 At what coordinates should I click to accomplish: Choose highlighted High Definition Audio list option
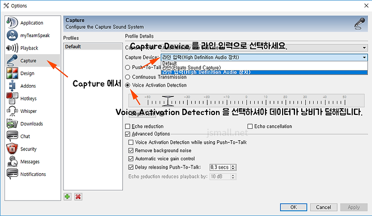[265, 72]
